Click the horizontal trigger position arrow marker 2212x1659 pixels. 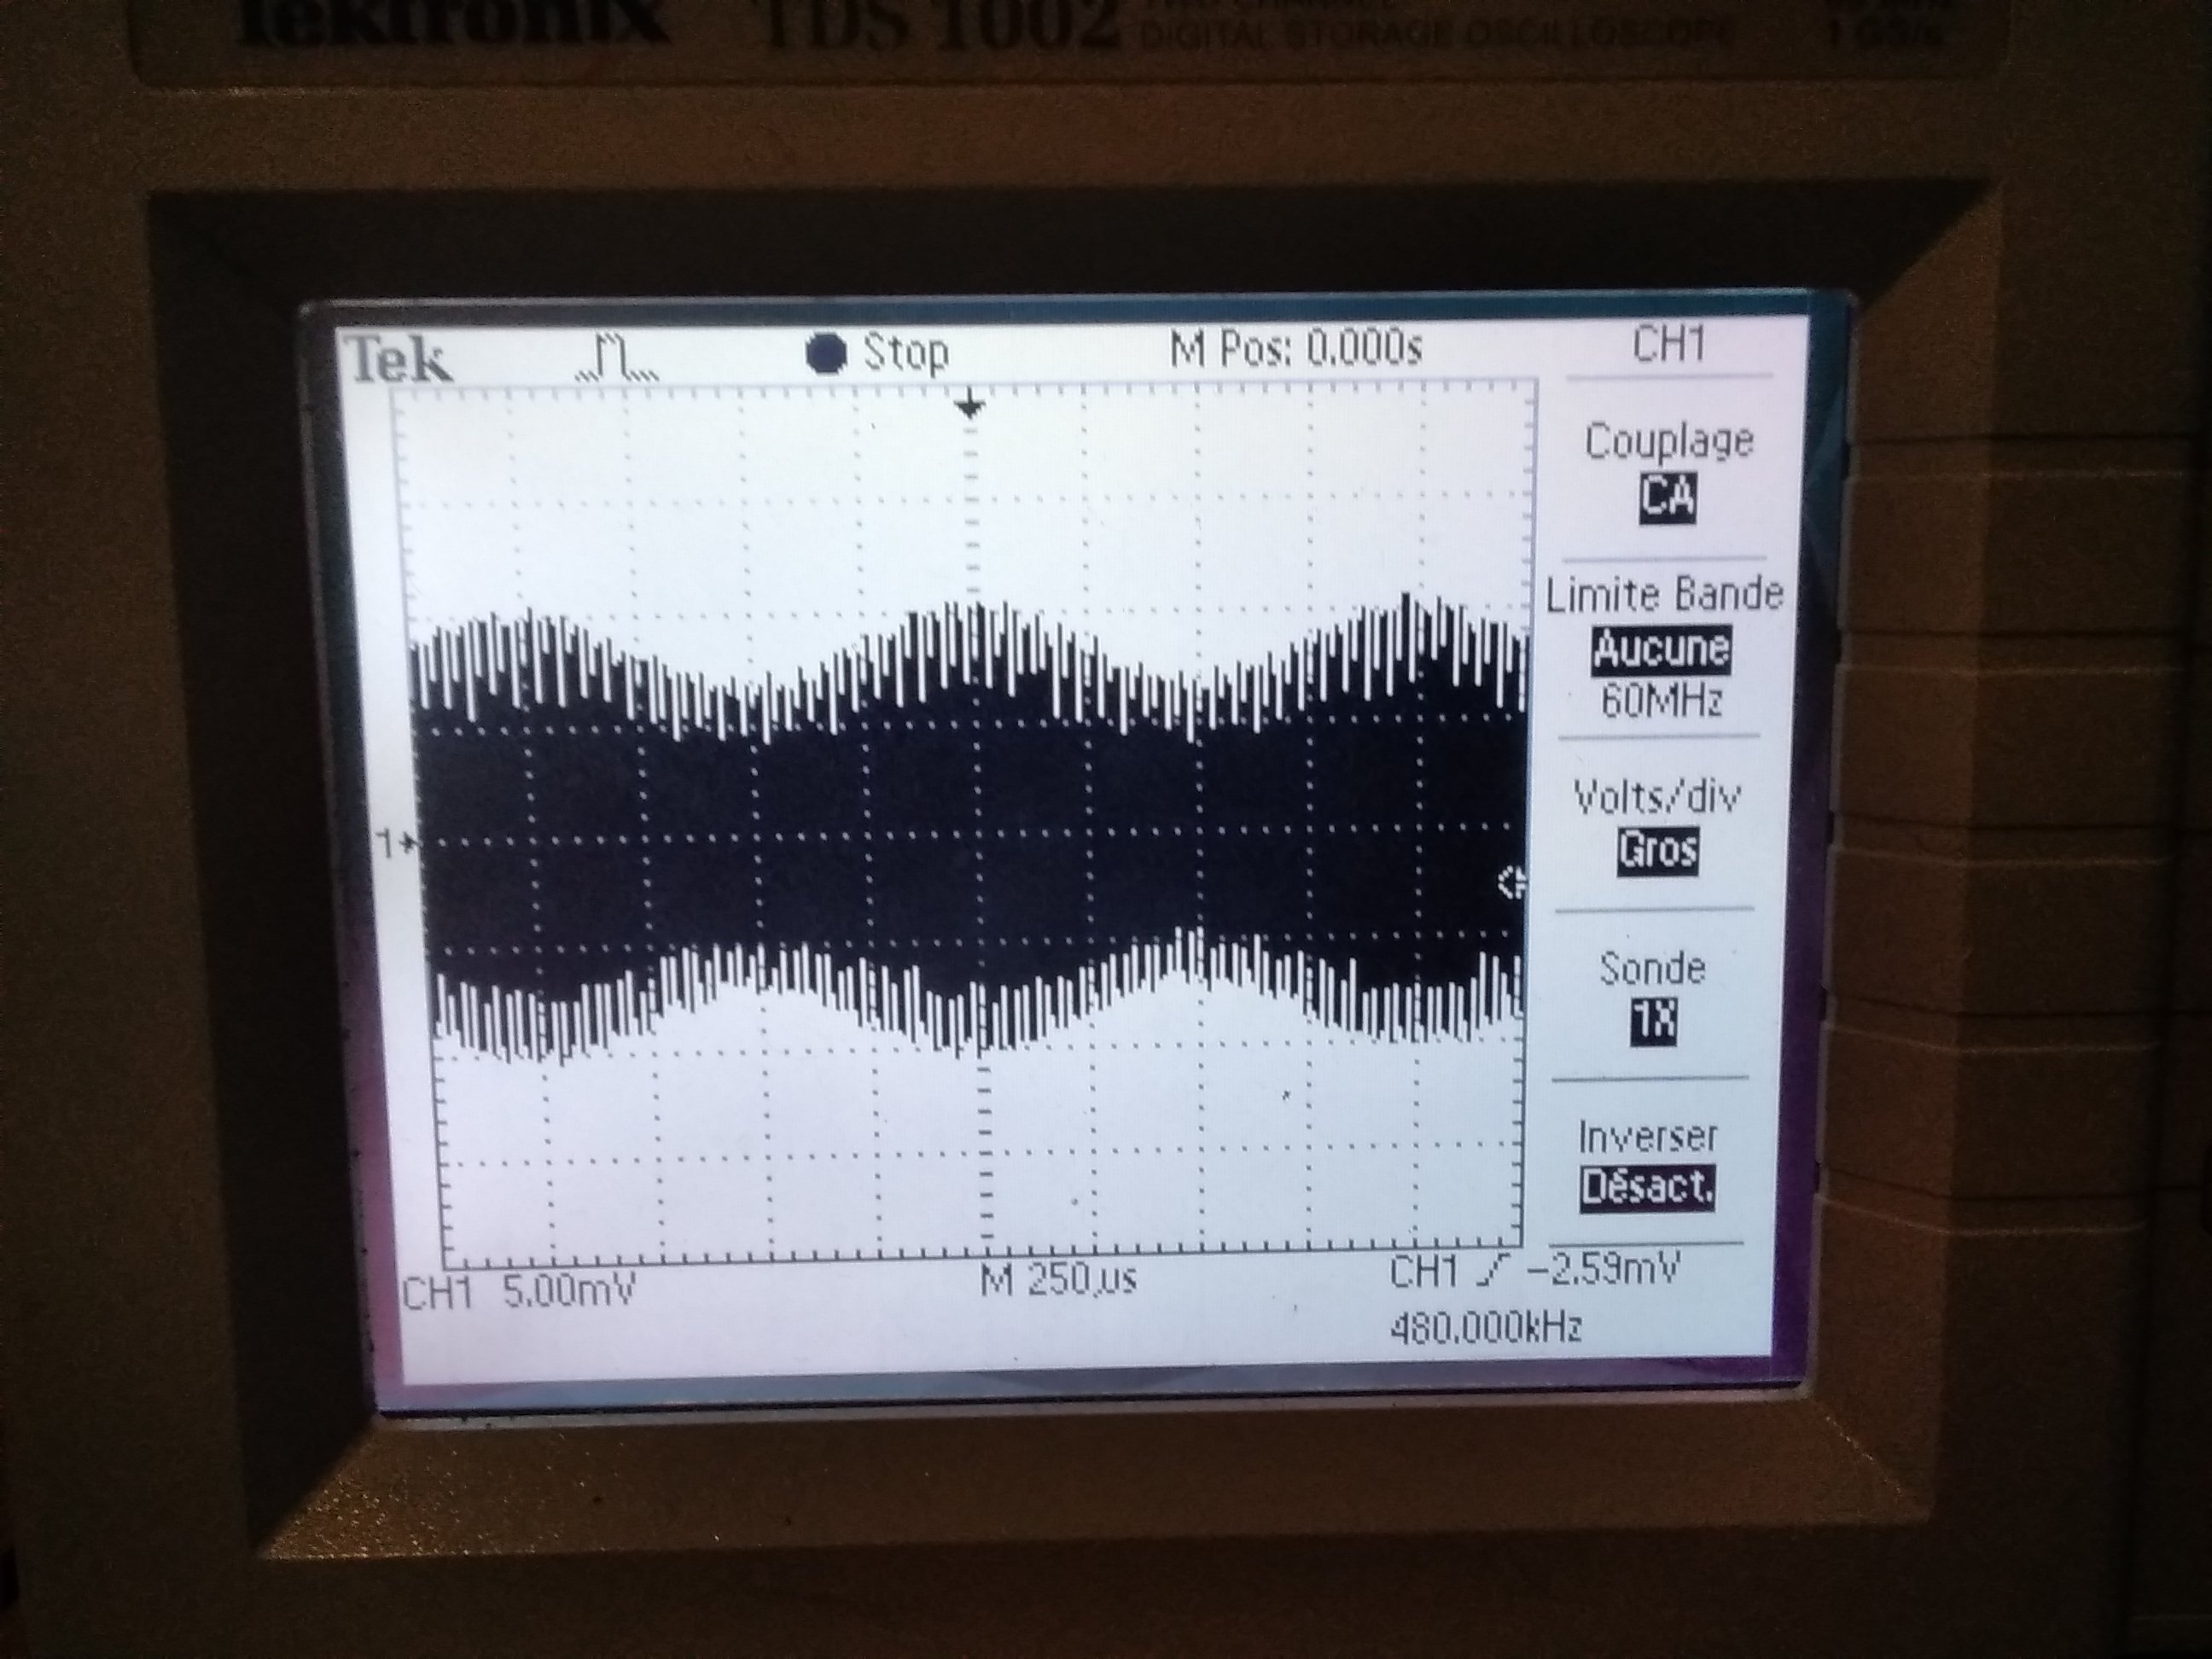click(x=969, y=407)
